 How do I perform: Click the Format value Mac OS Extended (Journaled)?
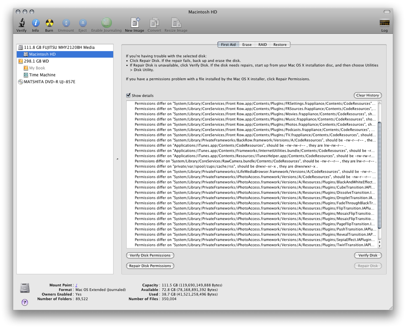point(100,290)
